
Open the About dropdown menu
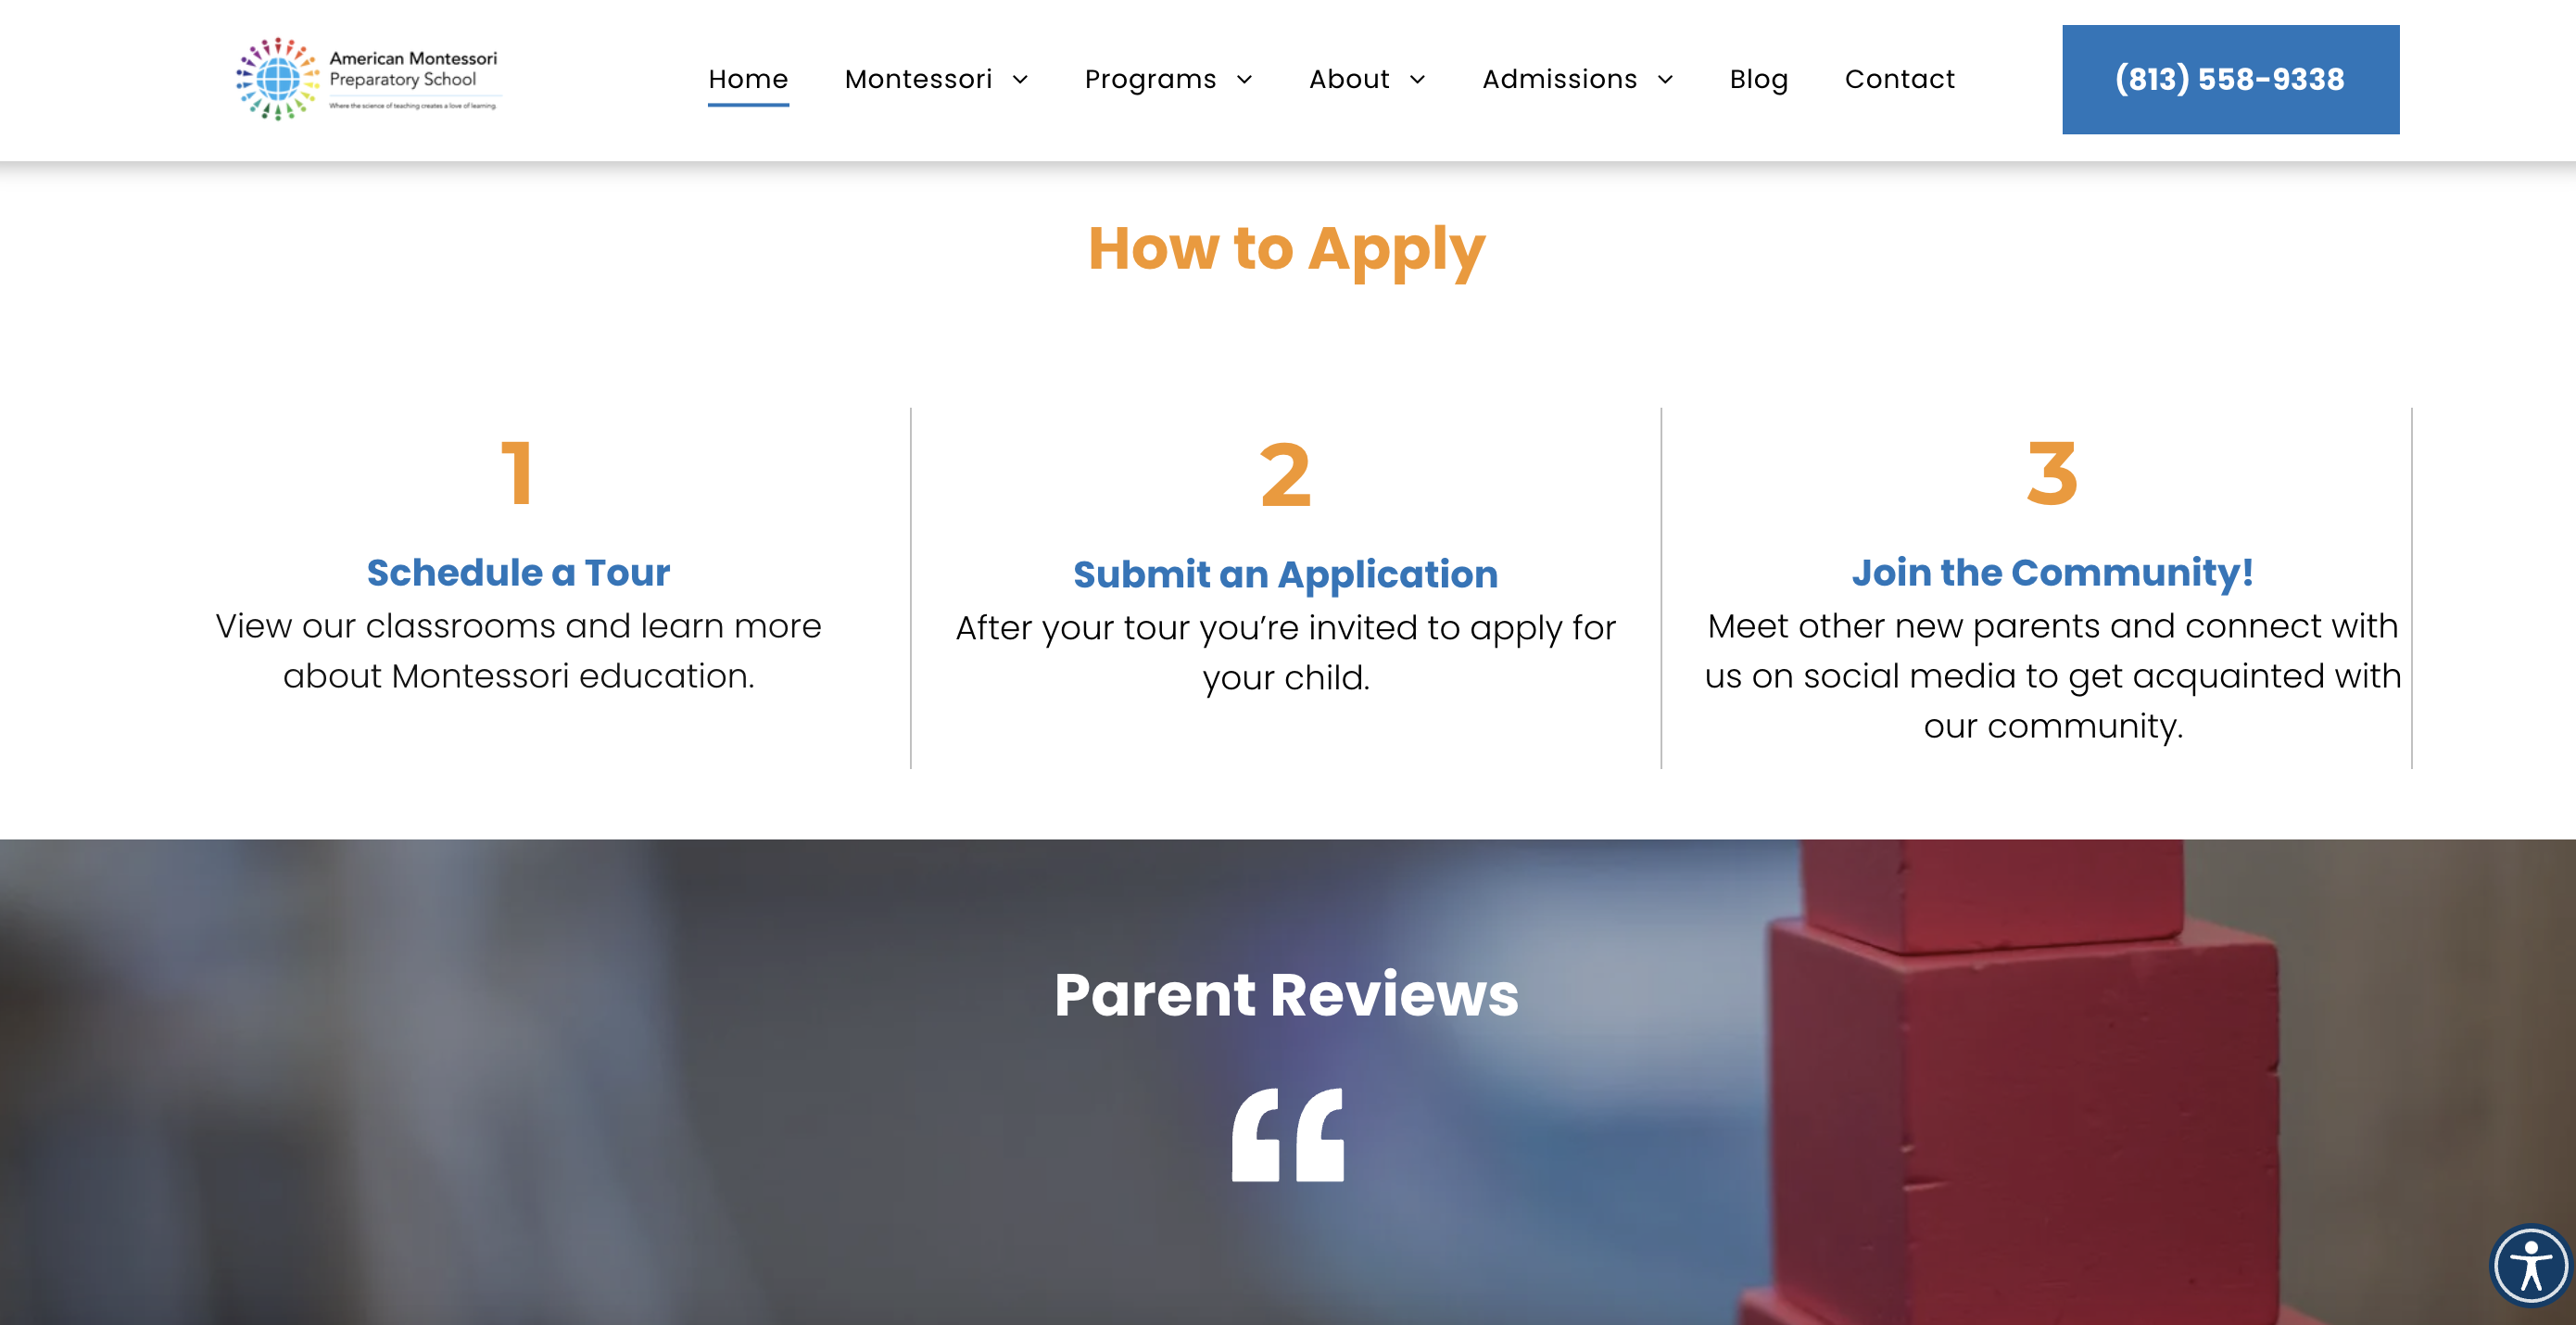coord(1365,80)
